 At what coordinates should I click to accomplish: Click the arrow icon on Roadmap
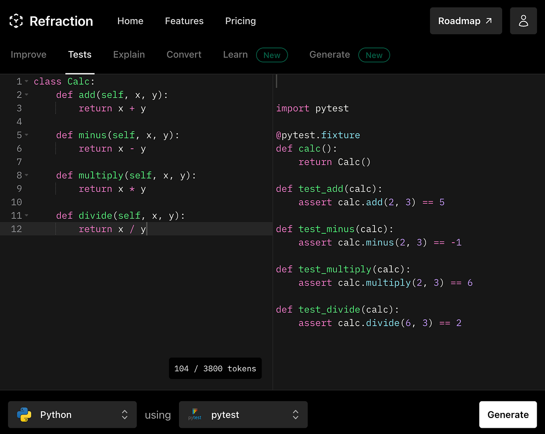(489, 21)
